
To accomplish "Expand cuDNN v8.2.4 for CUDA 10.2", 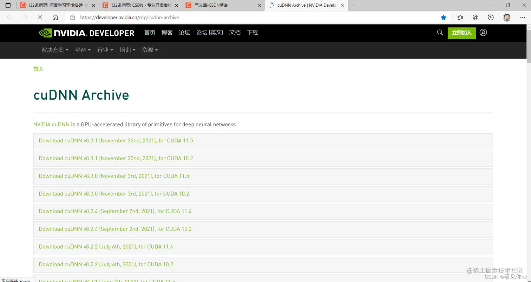I will pyautogui.click(x=263, y=229).
